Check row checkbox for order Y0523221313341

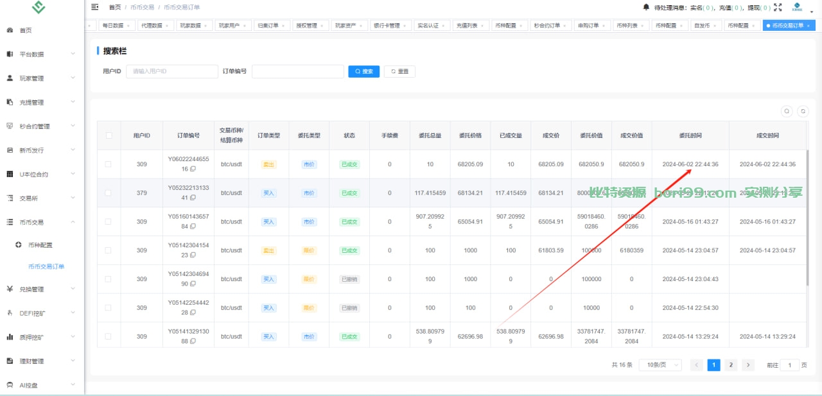tap(109, 193)
